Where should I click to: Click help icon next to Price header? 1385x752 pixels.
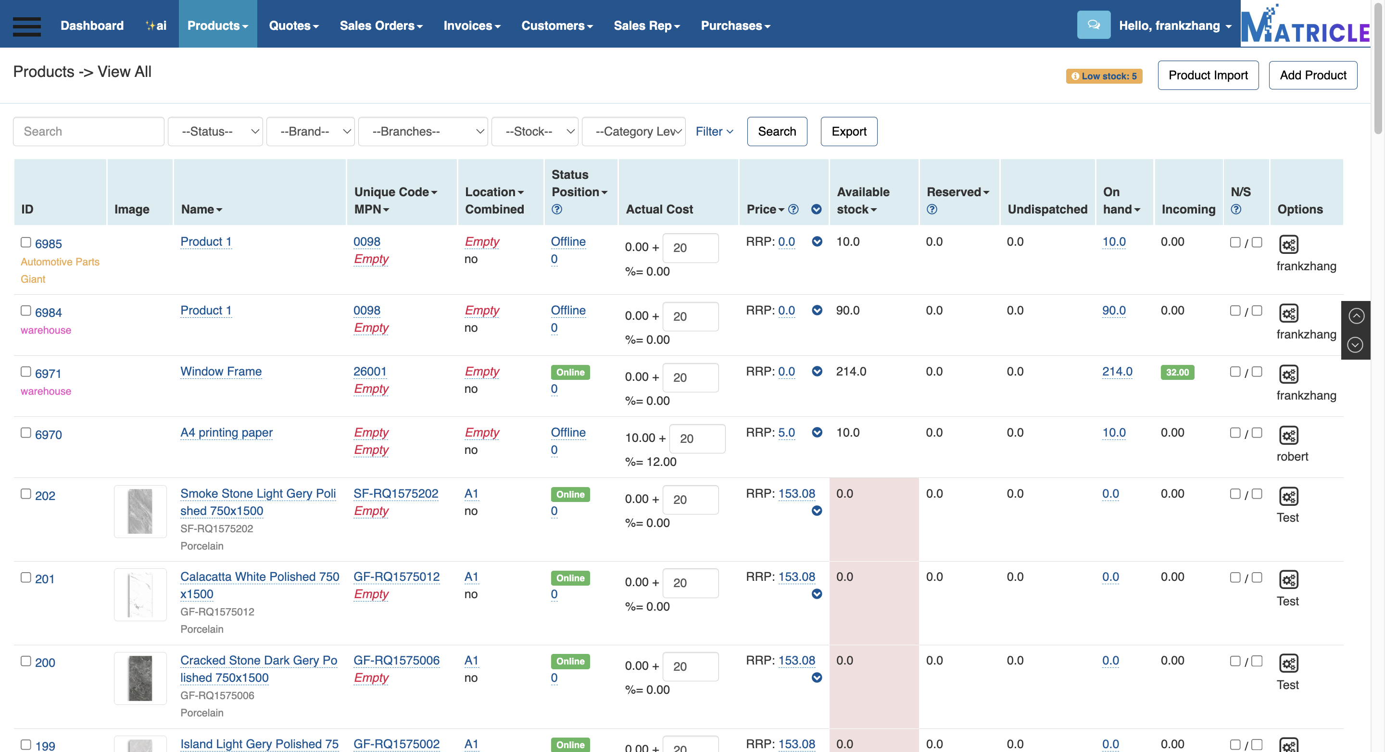pyautogui.click(x=793, y=209)
